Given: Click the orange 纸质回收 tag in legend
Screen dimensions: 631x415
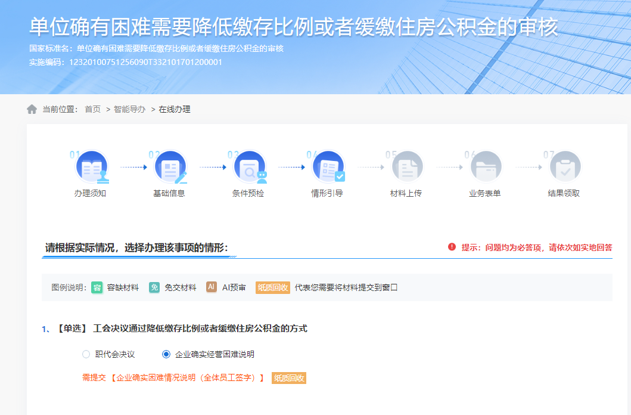Looking at the screenshot, I should click(x=272, y=287).
